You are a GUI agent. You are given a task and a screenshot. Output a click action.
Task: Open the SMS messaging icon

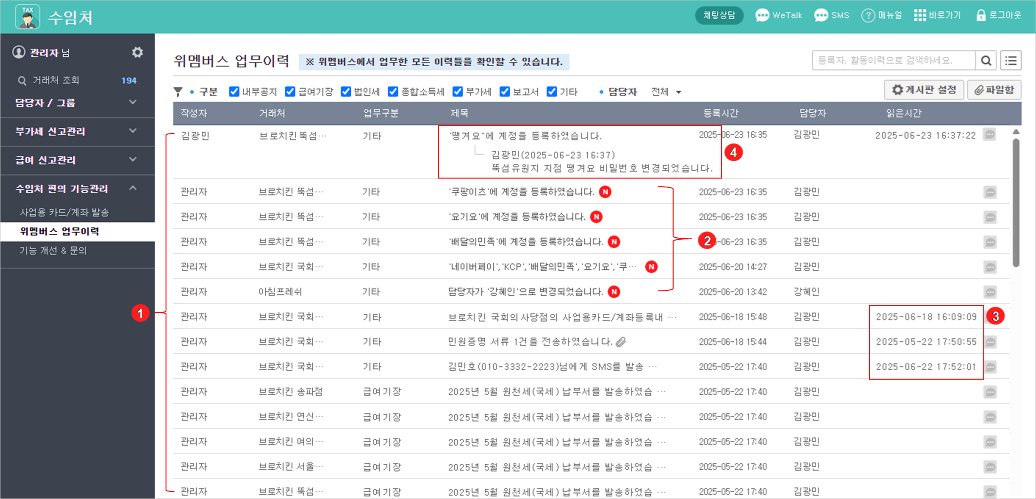coord(821,16)
